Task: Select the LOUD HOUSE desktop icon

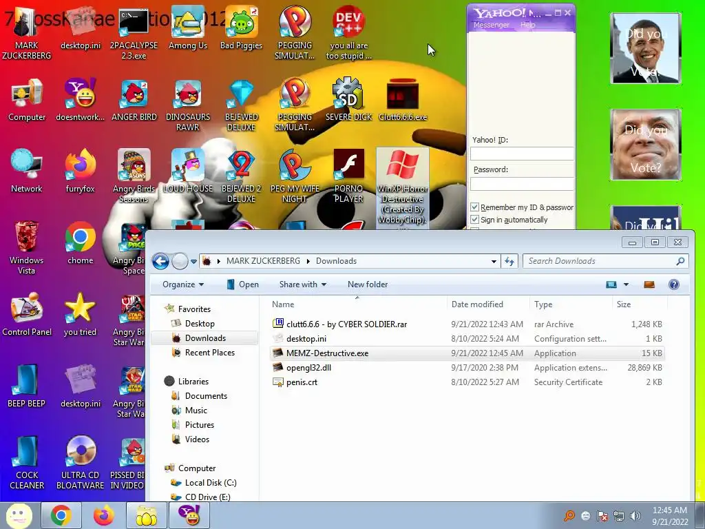Action: pos(187,171)
